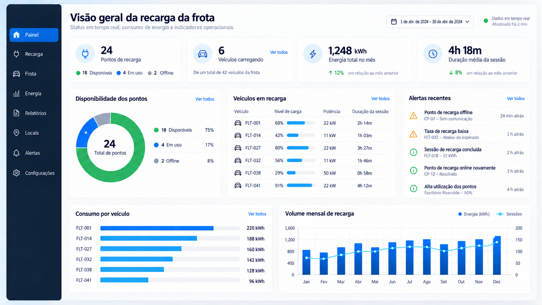
Task: Click the 50 kW power value for FLT-038
Action: [330, 173]
